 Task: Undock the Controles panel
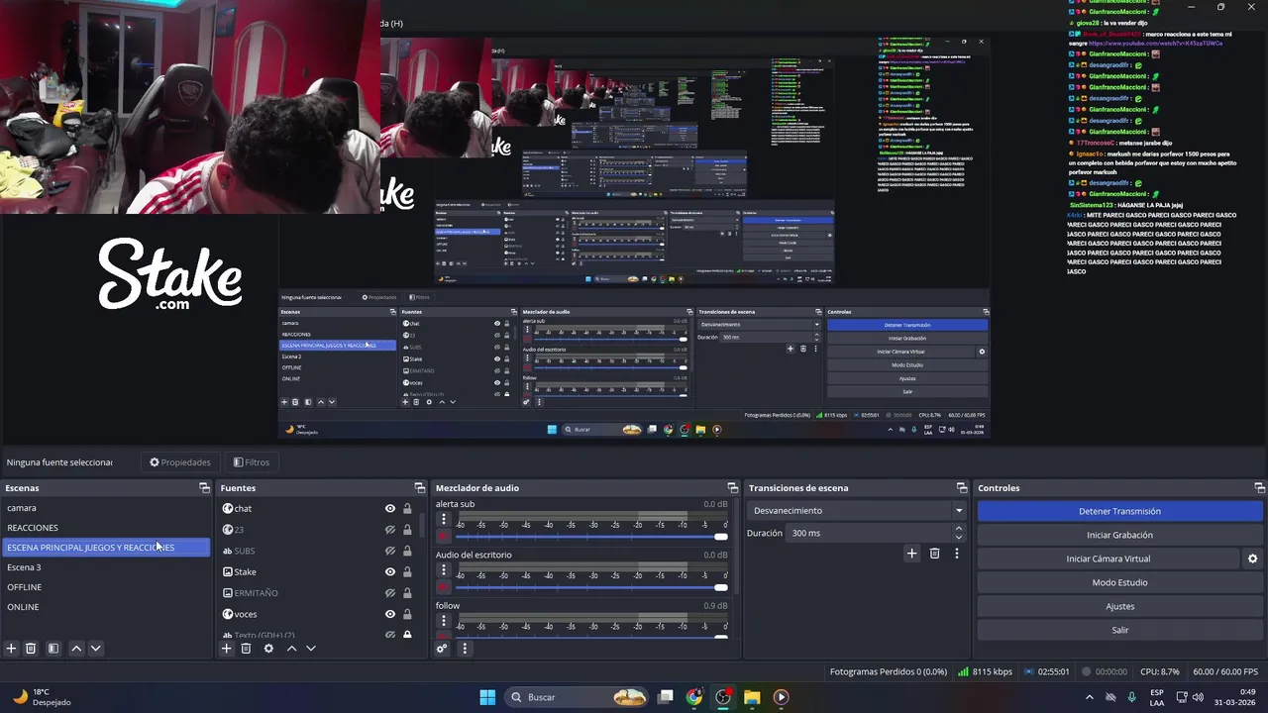tap(1259, 488)
